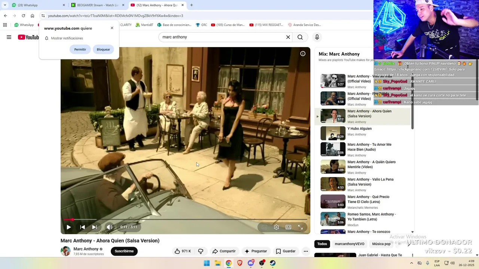The width and height of the screenshot is (479, 269).
Task: Open the Marc Anthony channel name link
Action: [x=86, y=249]
